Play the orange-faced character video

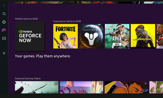pos(126,87)
